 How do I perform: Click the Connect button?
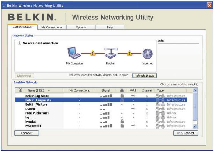click(x=27, y=133)
